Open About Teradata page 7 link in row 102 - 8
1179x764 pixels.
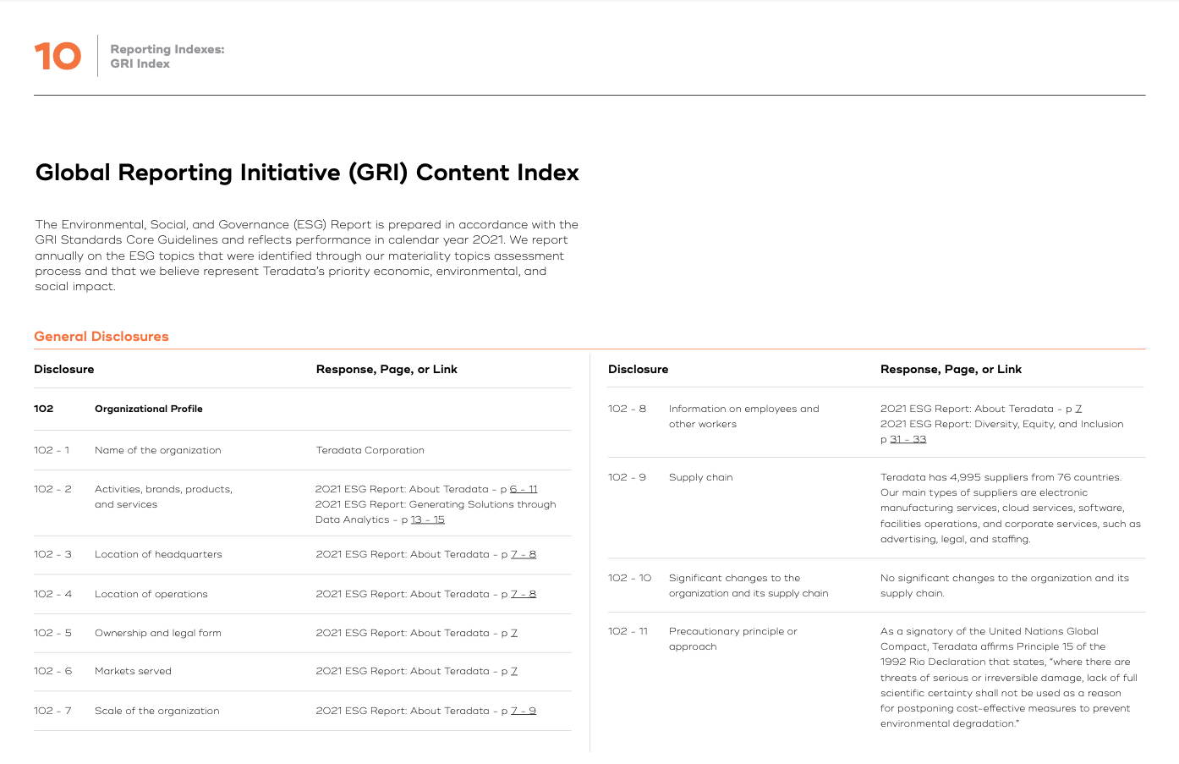[1078, 409]
